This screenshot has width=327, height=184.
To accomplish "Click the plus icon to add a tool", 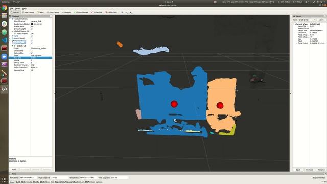I will click(122, 12).
